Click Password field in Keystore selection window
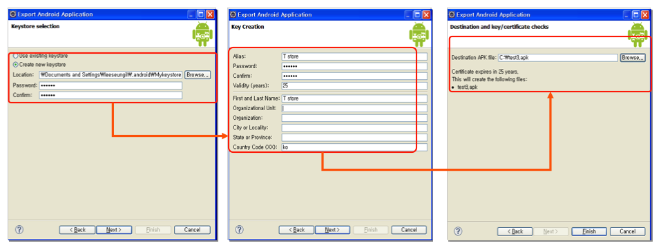The height and width of the screenshot is (252, 661). point(111,85)
